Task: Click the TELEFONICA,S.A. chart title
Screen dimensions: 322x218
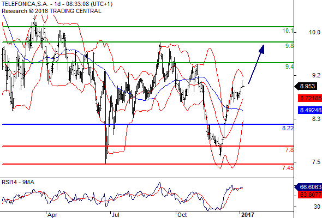Action: click(x=25, y=4)
